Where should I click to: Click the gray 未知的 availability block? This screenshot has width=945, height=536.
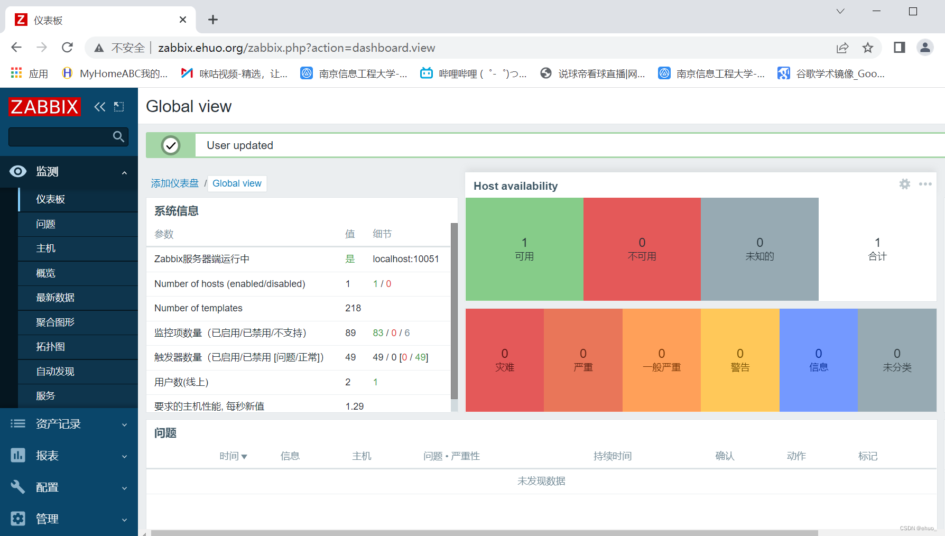(759, 249)
